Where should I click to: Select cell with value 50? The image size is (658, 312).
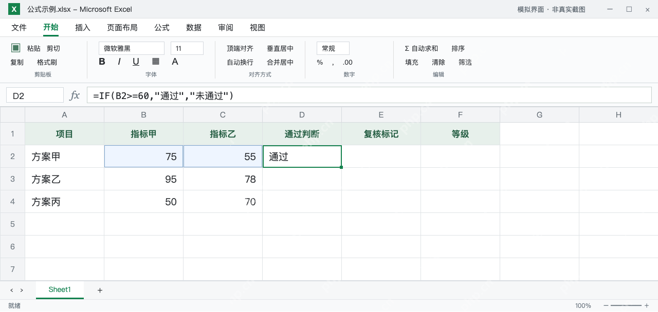tap(144, 202)
